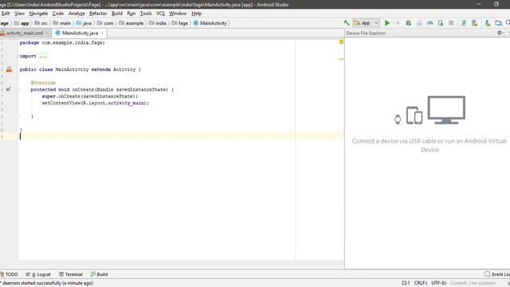Close the MainActivity.java tab
Viewport: 510px width, 287px height.
click(x=102, y=33)
